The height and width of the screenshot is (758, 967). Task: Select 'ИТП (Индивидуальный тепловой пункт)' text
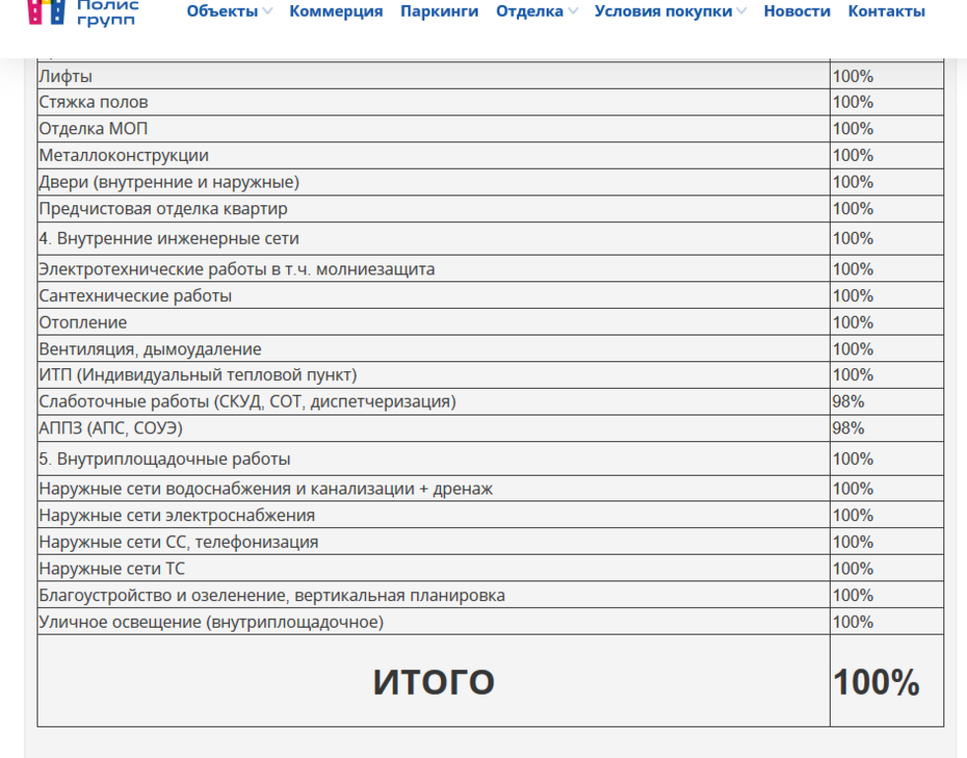pyautogui.click(x=198, y=375)
